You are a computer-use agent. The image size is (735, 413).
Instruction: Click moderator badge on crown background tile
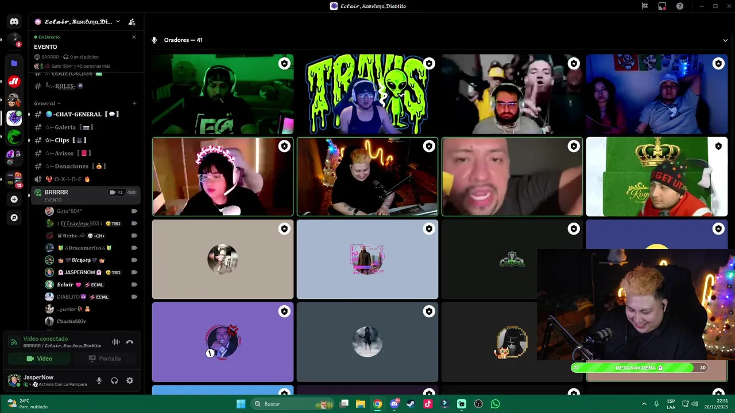(x=718, y=146)
